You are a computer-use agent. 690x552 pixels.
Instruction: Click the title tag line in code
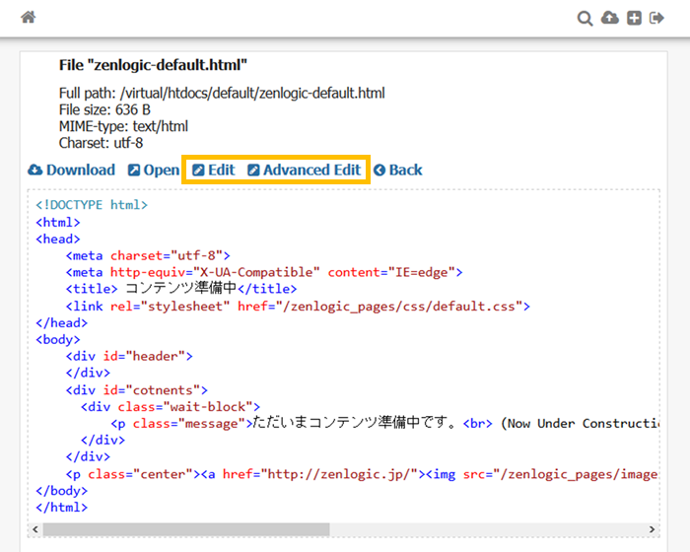180,289
